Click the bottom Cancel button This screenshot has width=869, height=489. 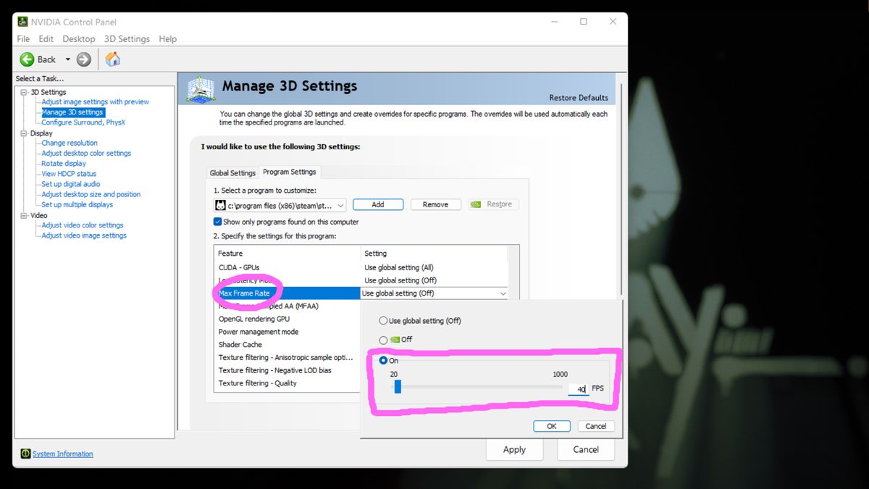[x=586, y=449]
